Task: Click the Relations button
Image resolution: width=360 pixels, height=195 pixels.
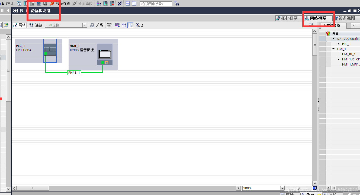Action: [97, 25]
